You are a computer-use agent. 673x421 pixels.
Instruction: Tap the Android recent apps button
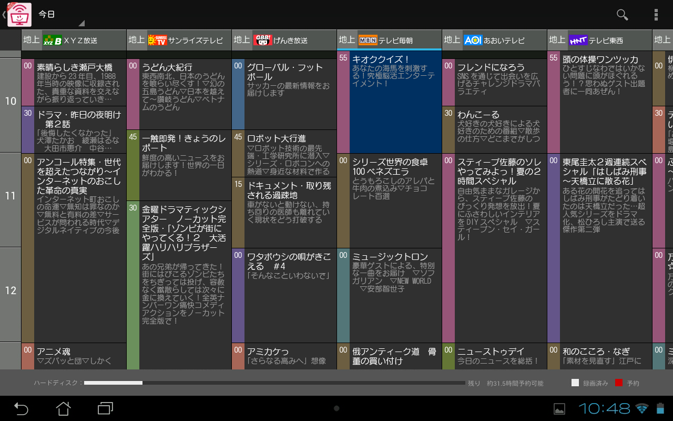pos(106,408)
